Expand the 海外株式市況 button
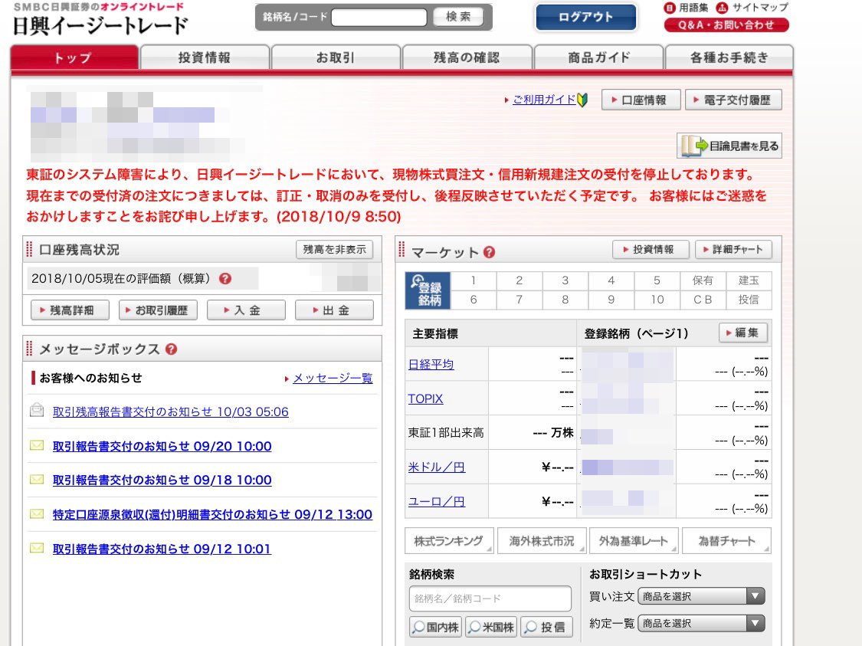862x646 pixels. [542, 541]
